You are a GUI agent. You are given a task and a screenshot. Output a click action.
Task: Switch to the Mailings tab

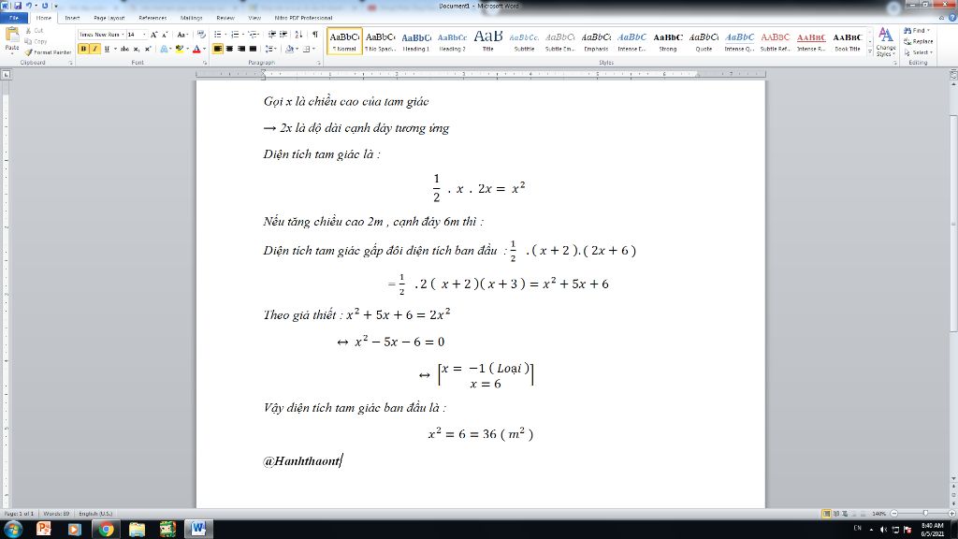click(x=191, y=18)
